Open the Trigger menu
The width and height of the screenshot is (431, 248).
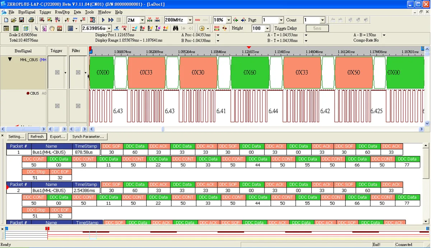pos(45,12)
